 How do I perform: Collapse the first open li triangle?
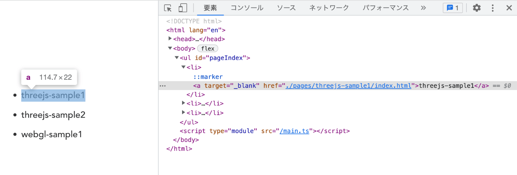coord(183,67)
